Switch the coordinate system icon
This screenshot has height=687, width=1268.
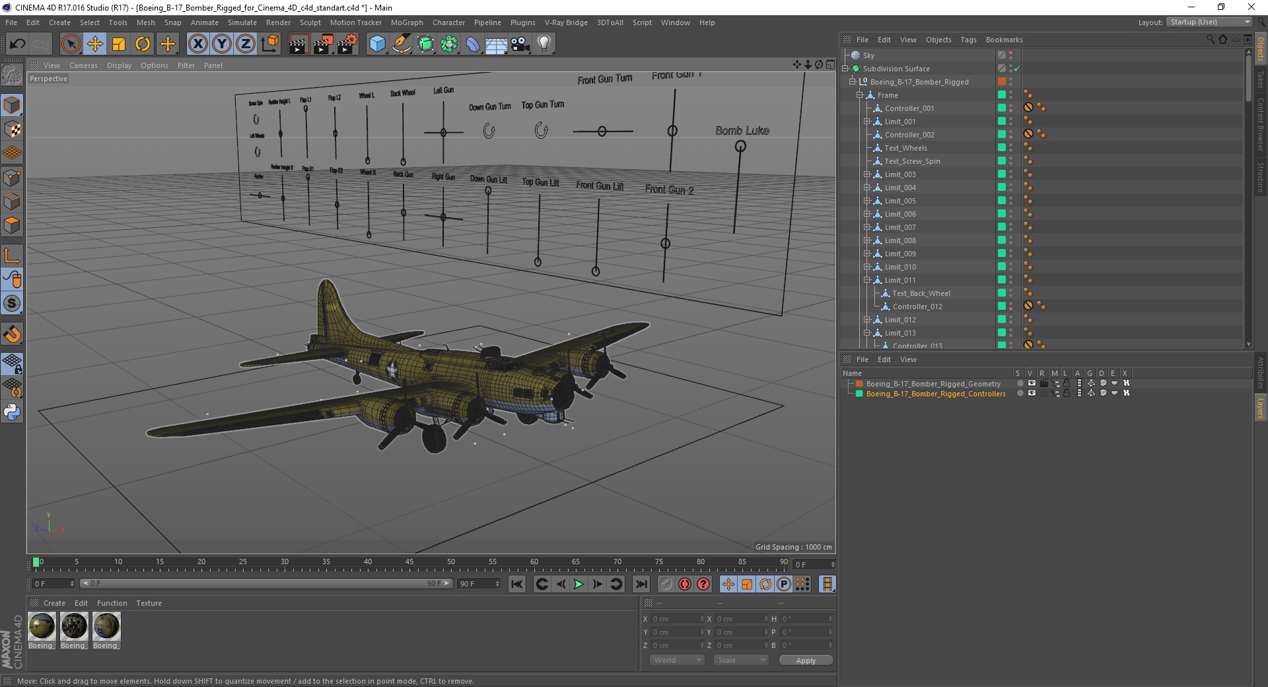[x=269, y=44]
